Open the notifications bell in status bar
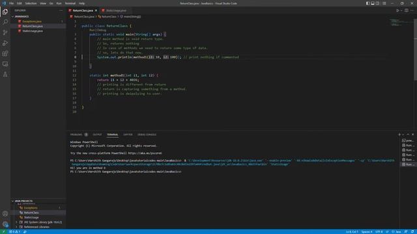 pyautogui.click(x=412, y=231)
